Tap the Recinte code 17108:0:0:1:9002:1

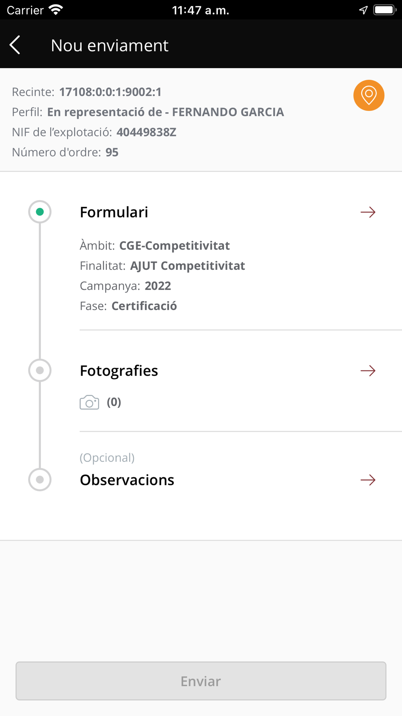point(110,92)
